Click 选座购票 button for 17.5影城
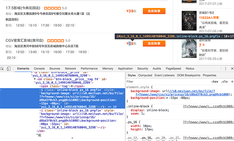 154,11
